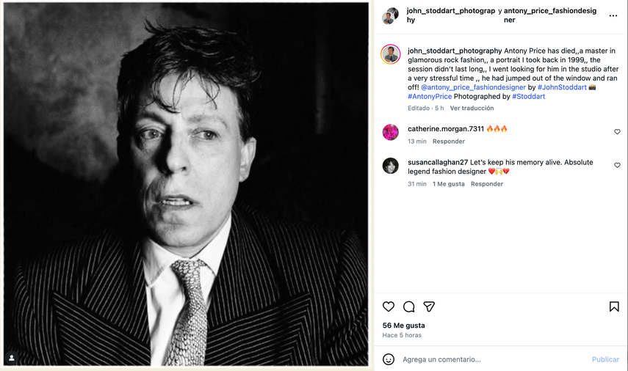Reply to susancallaghan27's comment
Image resolution: width=628 pixels, height=371 pixels.
tap(487, 184)
